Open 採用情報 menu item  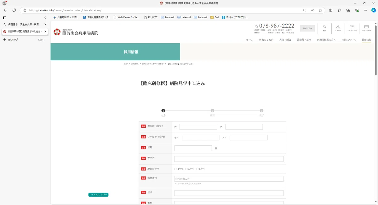click(367, 40)
